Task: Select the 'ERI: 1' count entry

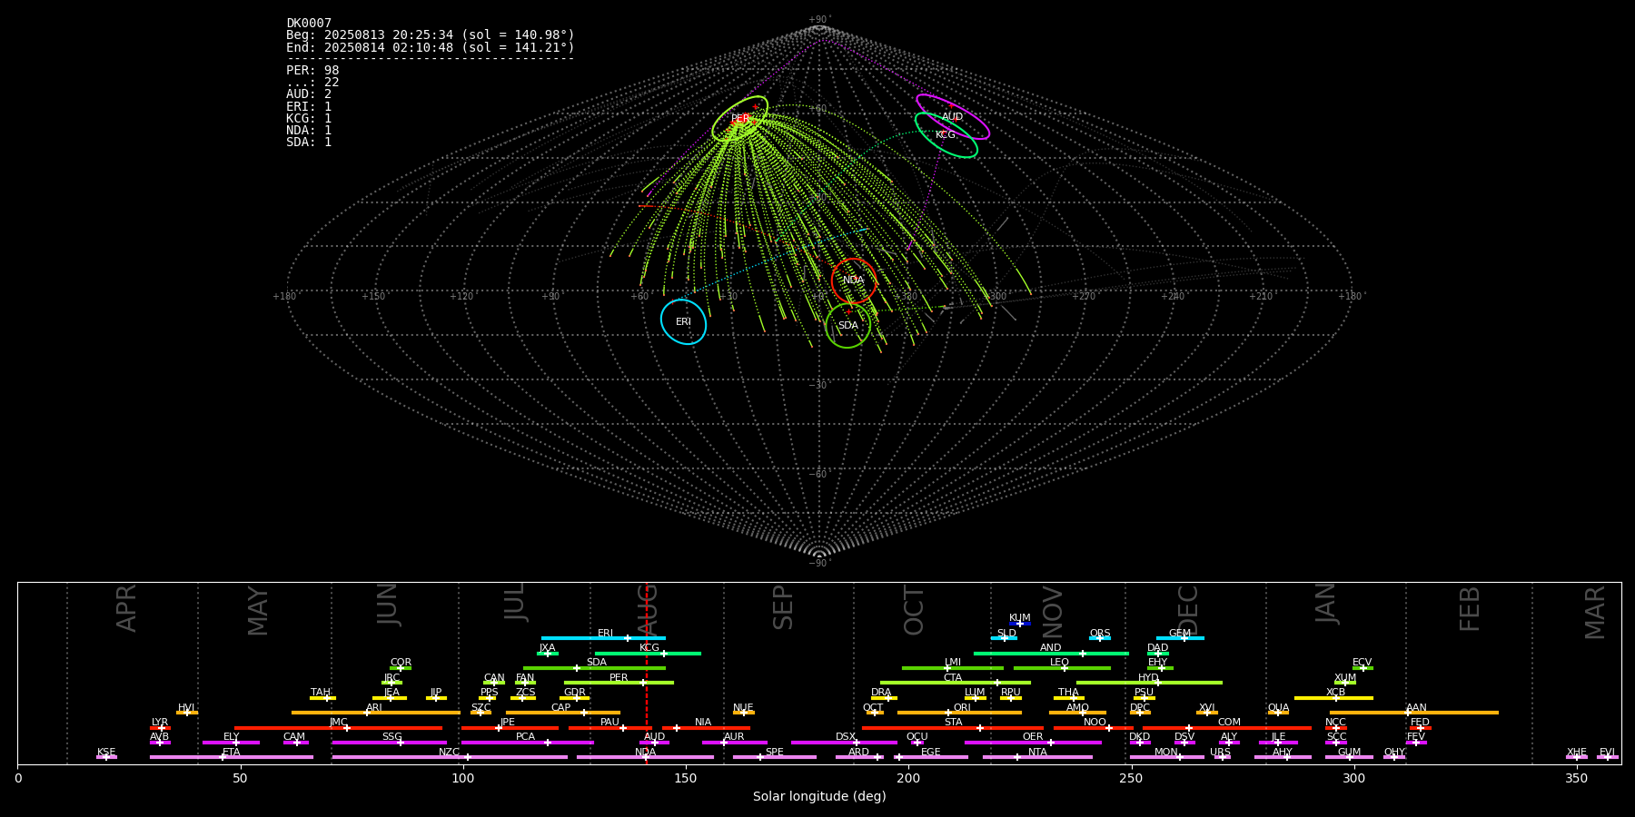Action: click(309, 106)
